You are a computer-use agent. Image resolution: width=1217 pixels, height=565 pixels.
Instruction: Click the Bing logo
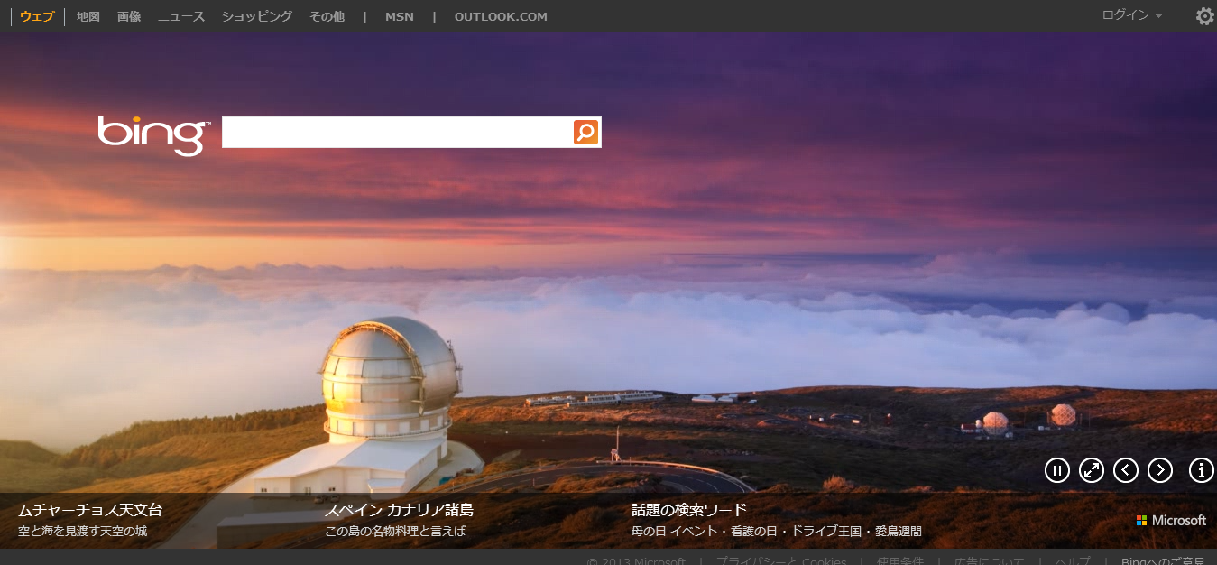coord(153,134)
